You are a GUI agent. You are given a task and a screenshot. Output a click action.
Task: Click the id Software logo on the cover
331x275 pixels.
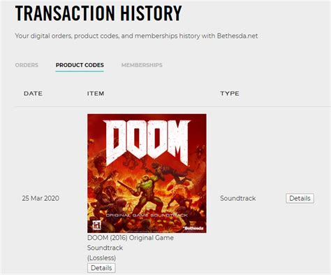pos(96,225)
